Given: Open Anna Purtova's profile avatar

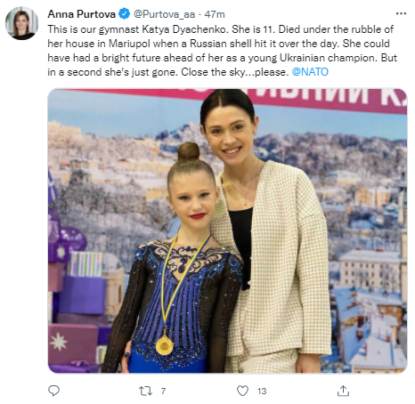Looking at the screenshot, I should pyautogui.click(x=22, y=23).
